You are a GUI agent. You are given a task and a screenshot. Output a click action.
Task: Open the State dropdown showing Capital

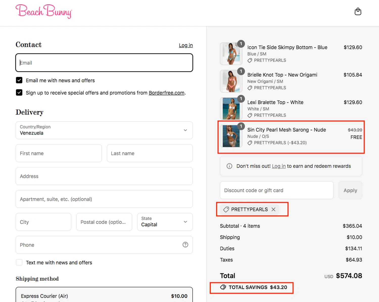coord(165,222)
